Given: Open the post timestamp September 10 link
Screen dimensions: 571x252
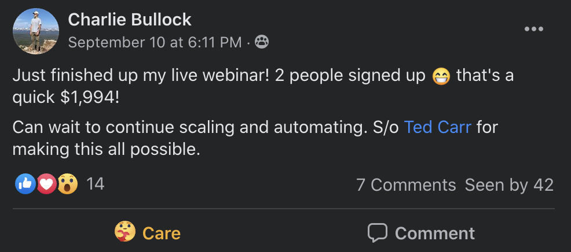Looking at the screenshot, I should pyautogui.click(x=155, y=43).
